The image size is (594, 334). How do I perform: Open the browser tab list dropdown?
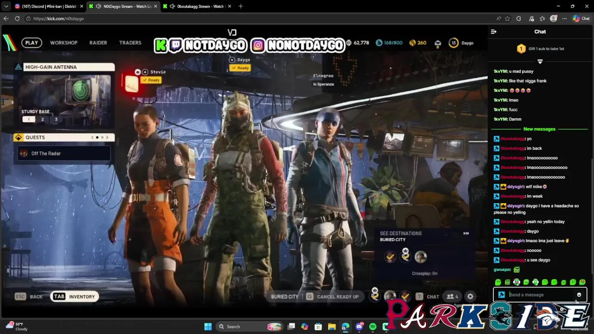coord(6,6)
